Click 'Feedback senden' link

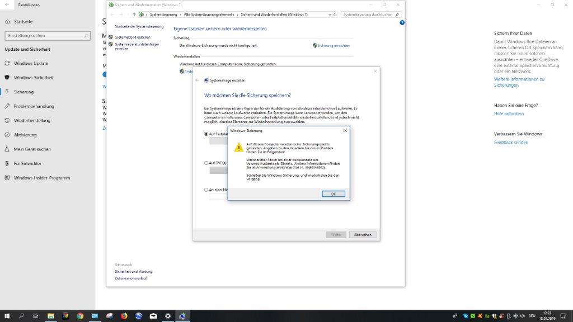511,143
